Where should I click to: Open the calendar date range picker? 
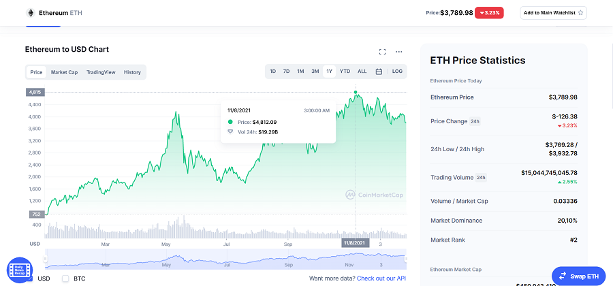[379, 71]
